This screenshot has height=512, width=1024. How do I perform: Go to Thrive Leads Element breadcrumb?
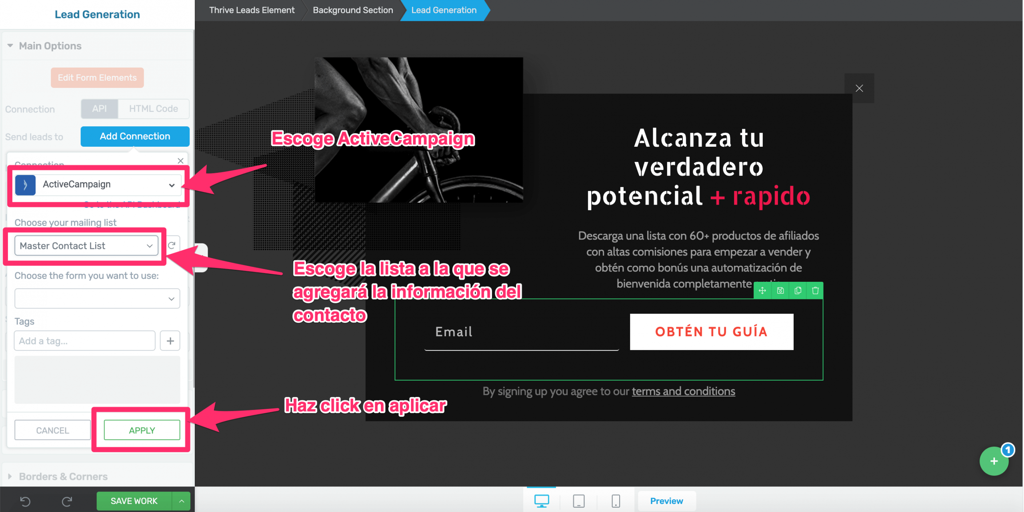[252, 10]
